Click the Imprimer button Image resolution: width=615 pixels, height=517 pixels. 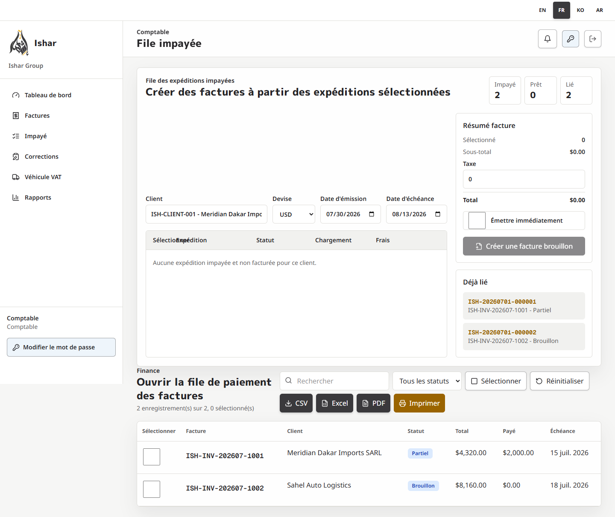[x=419, y=403]
